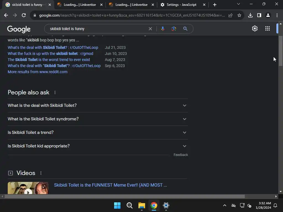Click the scroll down arrow
This screenshot has width=283, height=212.
(281, 192)
